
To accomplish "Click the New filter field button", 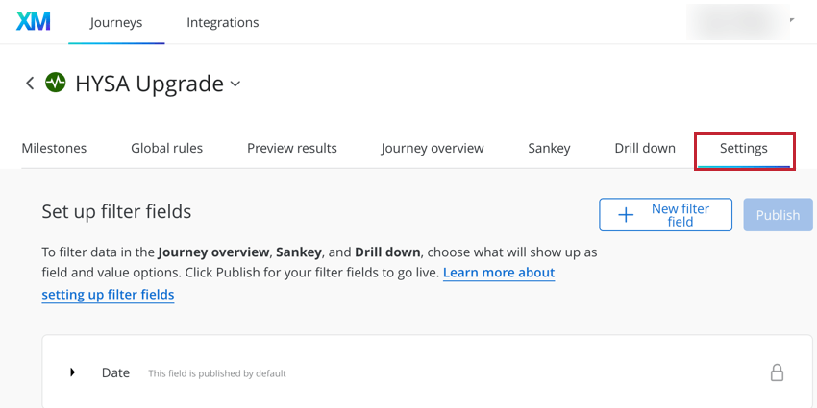I will 665,215.
